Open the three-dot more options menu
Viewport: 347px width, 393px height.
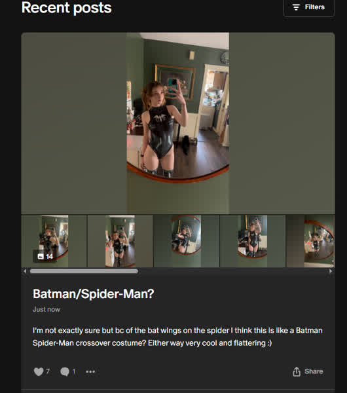coord(90,371)
